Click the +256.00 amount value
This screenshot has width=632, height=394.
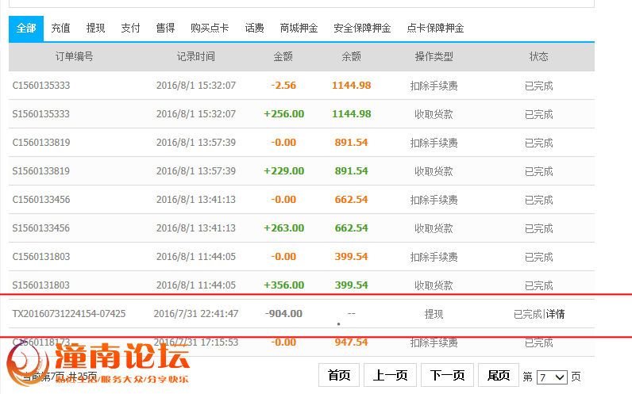[x=283, y=114]
